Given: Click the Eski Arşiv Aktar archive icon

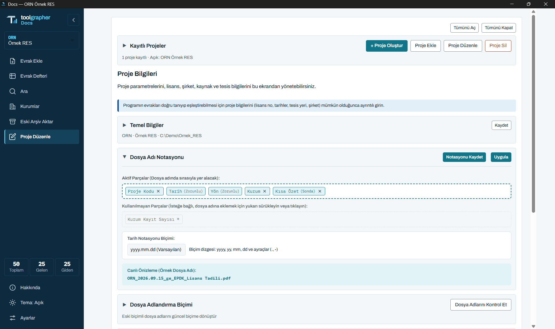Looking at the screenshot, I should pos(12,121).
